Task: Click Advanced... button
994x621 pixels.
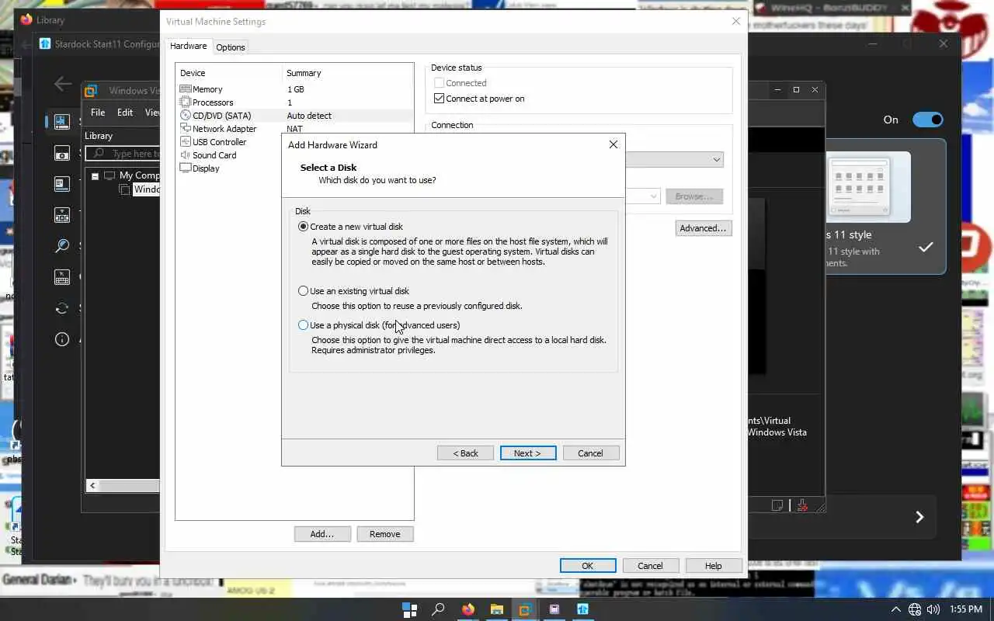Action: pyautogui.click(x=703, y=228)
